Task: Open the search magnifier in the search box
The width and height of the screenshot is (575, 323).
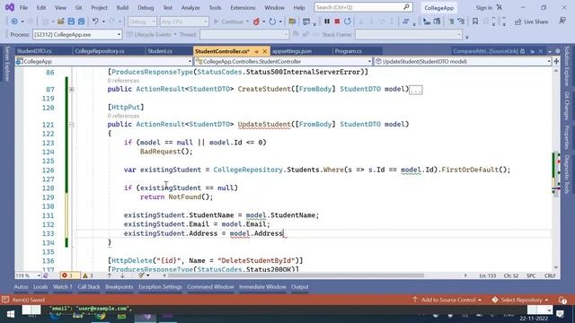Action: (x=406, y=7)
